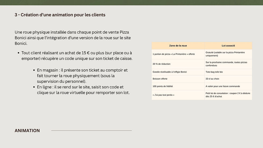Click the "Zone de la roue" table header
Screen dimensions: 263x148
[x=178, y=46]
